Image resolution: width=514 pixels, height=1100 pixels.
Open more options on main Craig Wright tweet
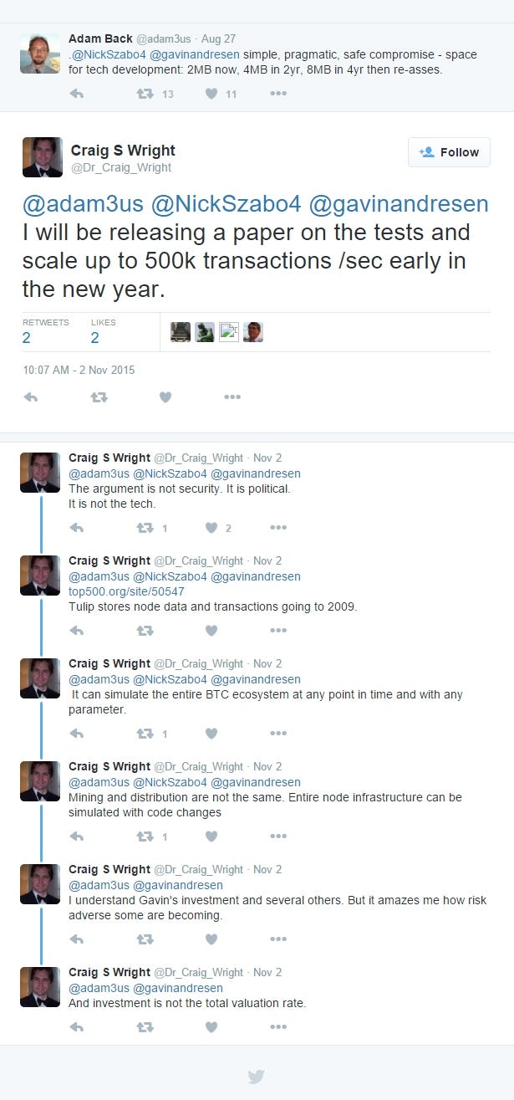coord(232,397)
